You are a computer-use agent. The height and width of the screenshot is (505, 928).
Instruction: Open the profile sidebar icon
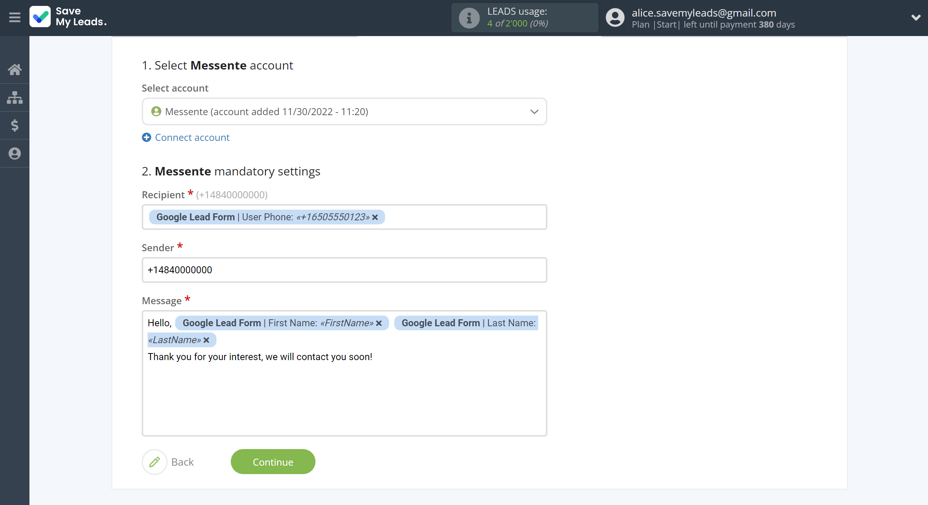[x=15, y=153]
